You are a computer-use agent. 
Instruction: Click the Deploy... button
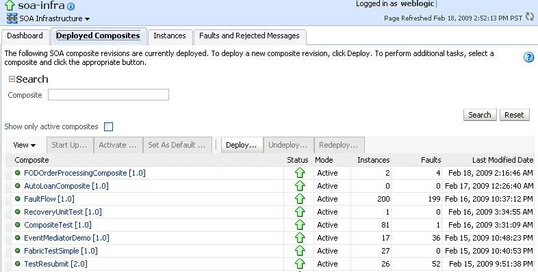click(242, 145)
